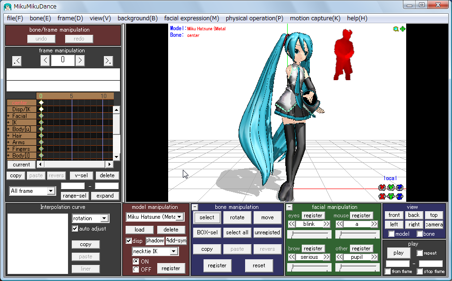Click the red X move axis icon
Viewport: 452px width, 281px height.
click(x=382, y=197)
